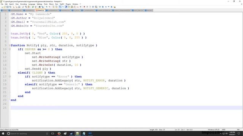Screen dimensions: 243x136
Task: Toggle indent guide toolbar button
Action: point(66,7)
